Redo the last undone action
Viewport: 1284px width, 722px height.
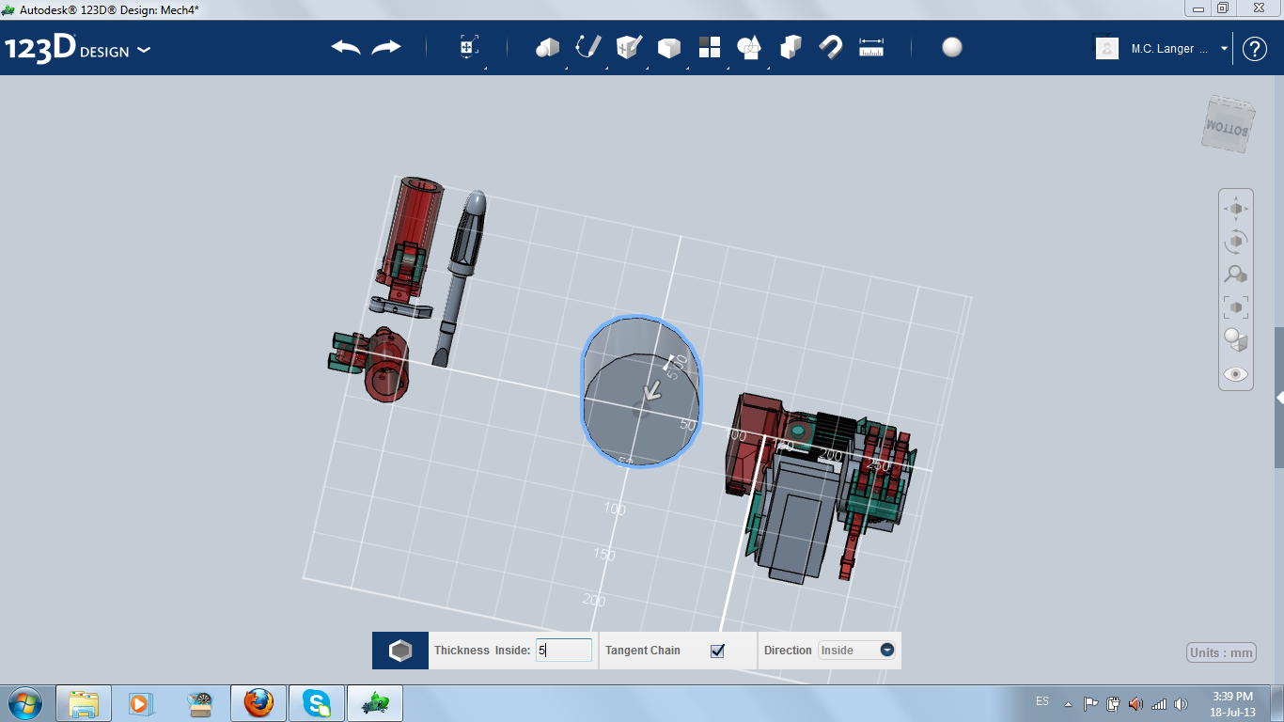point(386,48)
